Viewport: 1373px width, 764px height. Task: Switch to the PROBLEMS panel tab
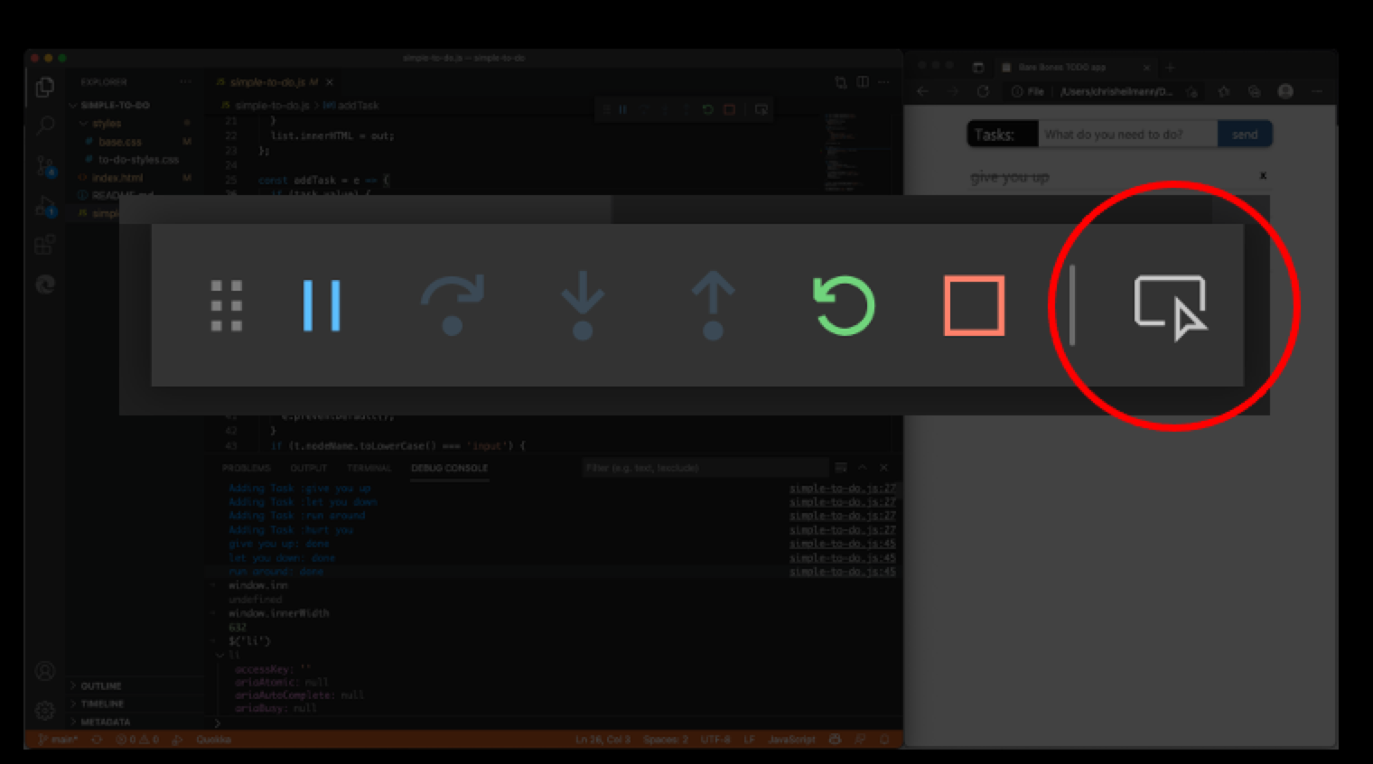click(246, 469)
